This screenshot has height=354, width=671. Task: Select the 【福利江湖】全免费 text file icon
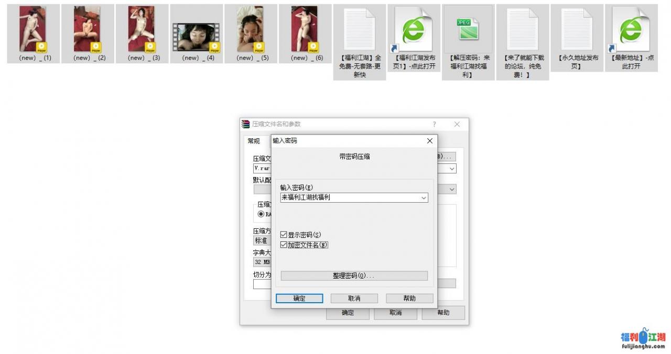[x=359, y=29]
